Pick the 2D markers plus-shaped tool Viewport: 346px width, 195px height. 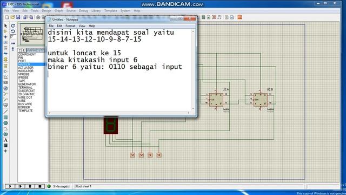(x=5, y=151)
